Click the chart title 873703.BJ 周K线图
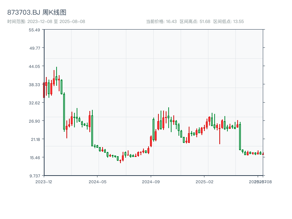Image resolution: width=292 pixels, height=219 pixels. (x=37, y=12)
